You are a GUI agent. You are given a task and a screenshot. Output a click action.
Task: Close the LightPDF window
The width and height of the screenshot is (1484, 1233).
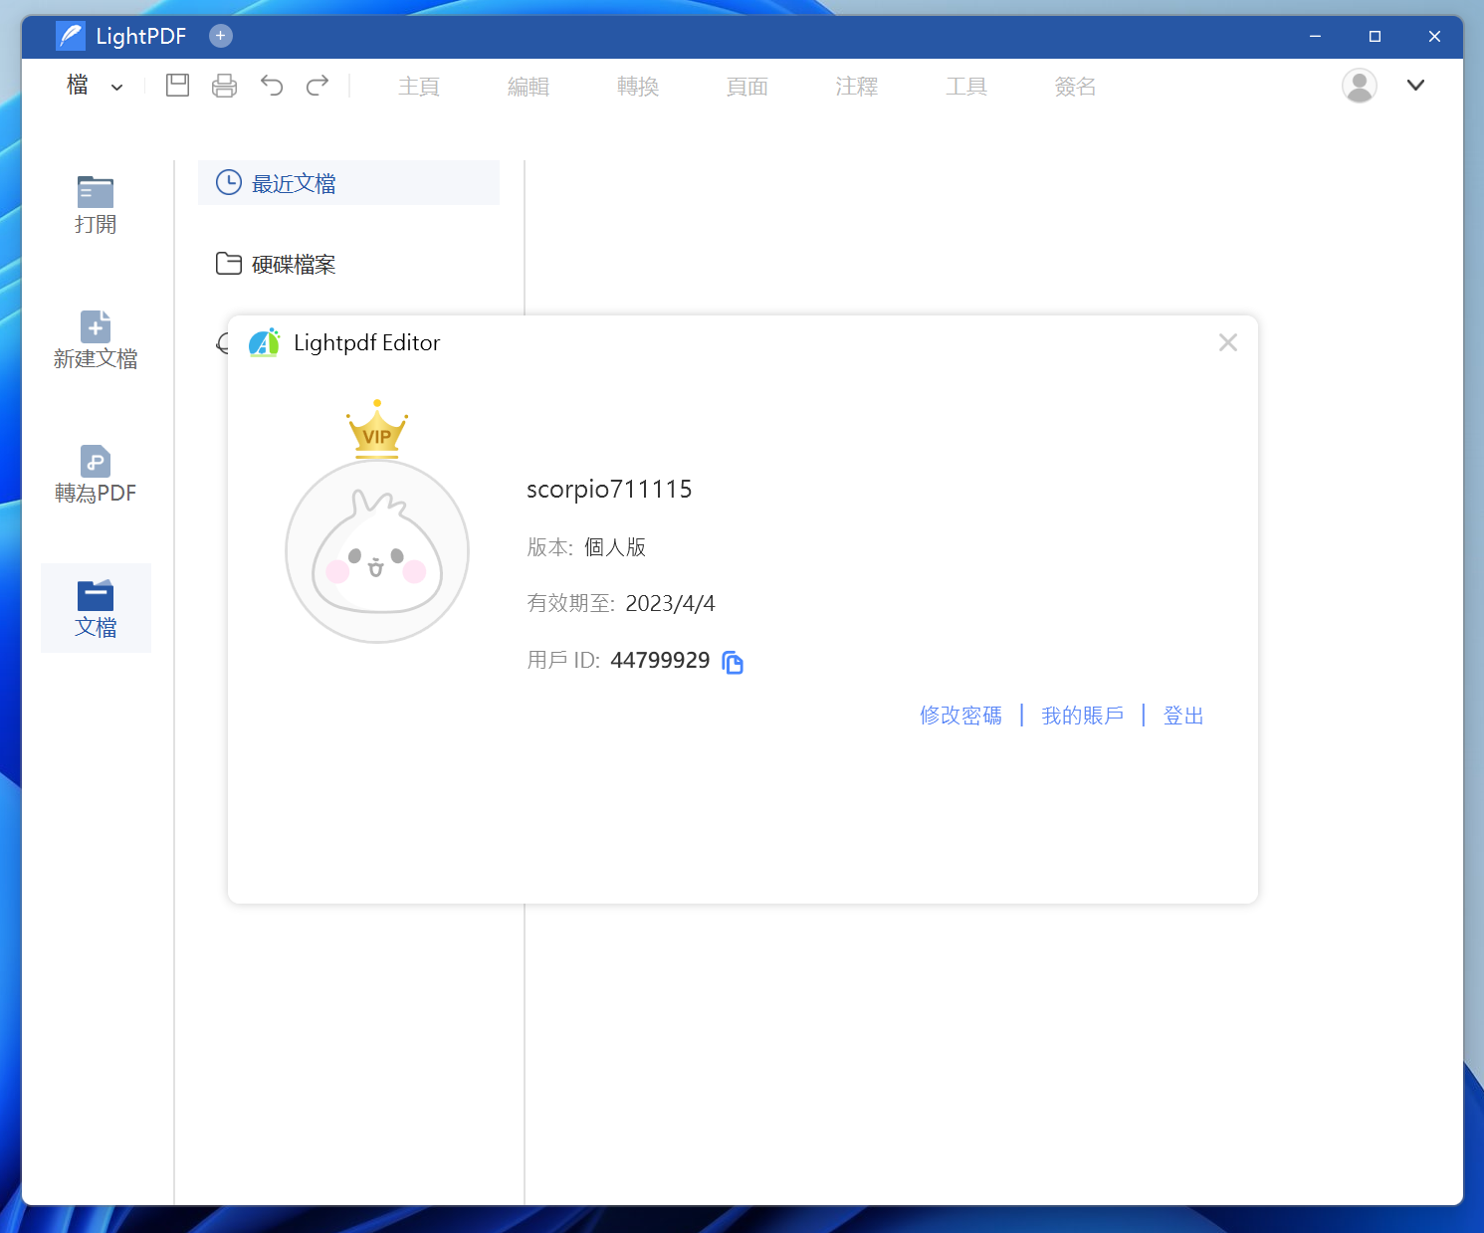1434,36
